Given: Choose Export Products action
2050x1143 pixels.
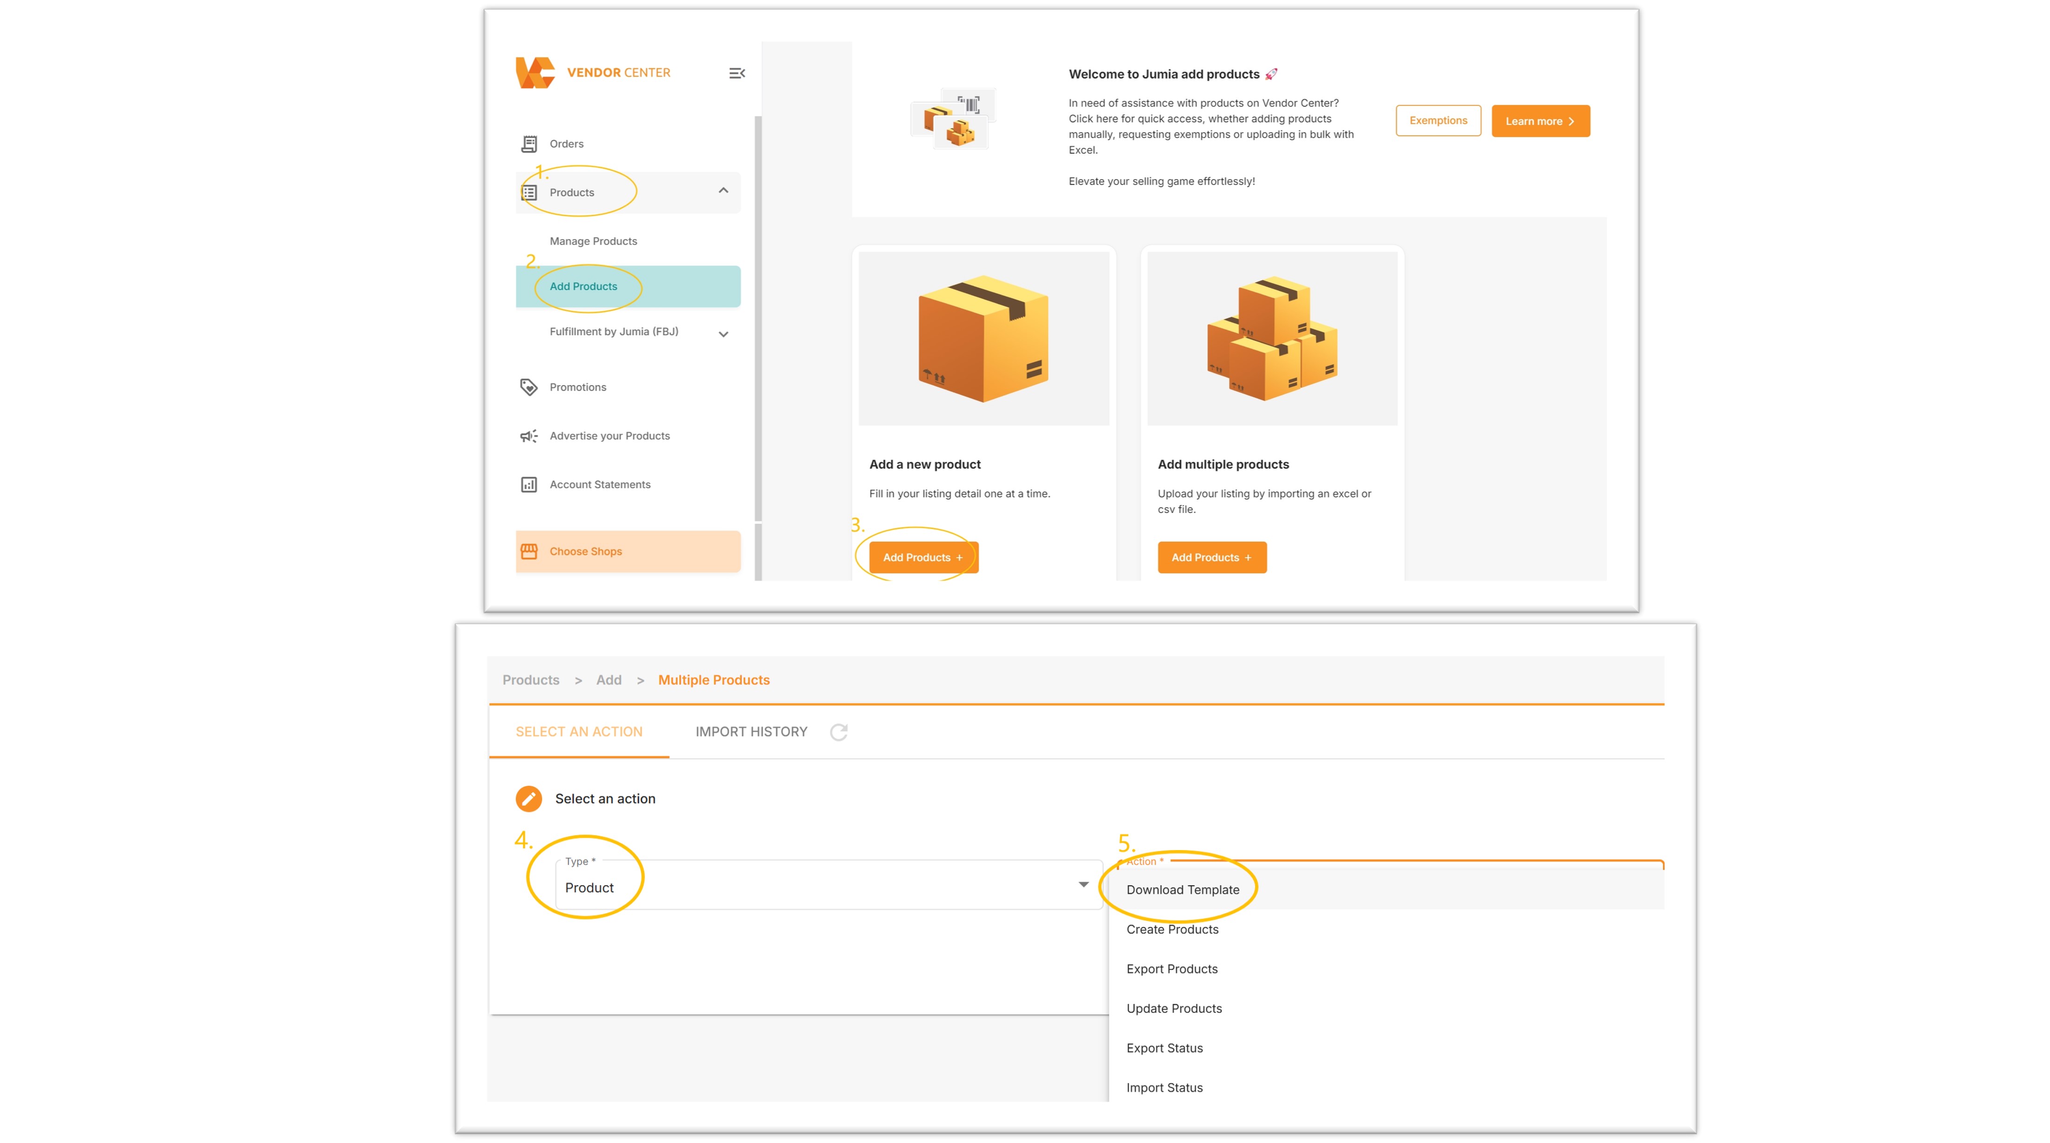Looking at the screenshot, I should coord(1385,969).
